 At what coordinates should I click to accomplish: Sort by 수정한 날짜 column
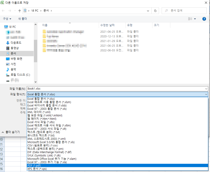click(x=107, y=25)
